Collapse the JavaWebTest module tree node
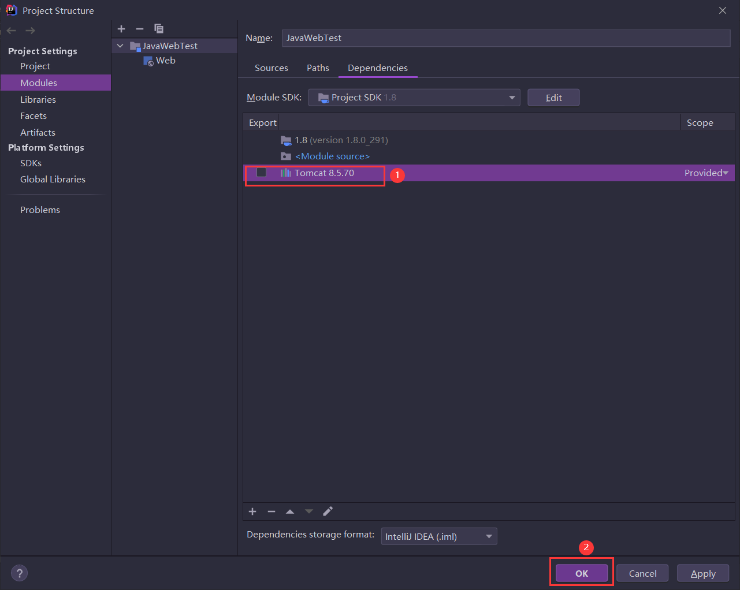Image resolution: width=740 pixels, height=590 pixels. pos(120,46)
